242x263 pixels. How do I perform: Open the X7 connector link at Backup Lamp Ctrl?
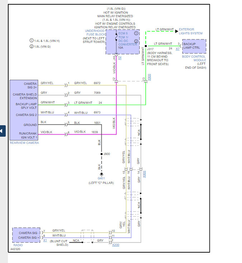(x=178, y=49)
